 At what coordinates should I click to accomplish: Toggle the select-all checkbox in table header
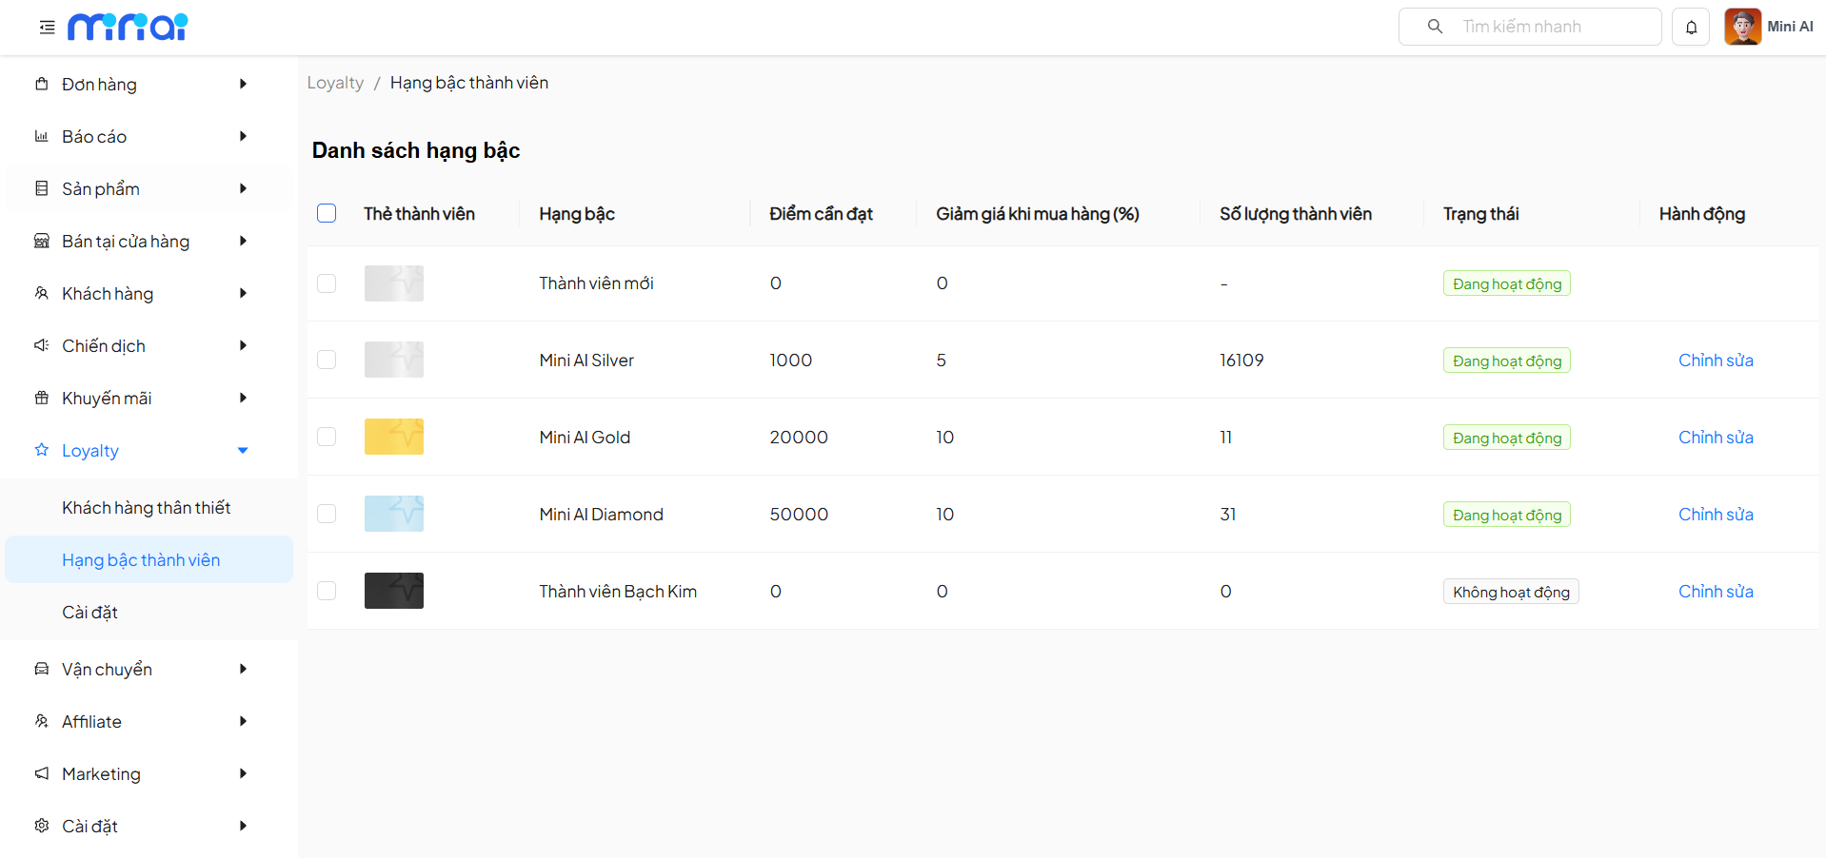[327, 213]
